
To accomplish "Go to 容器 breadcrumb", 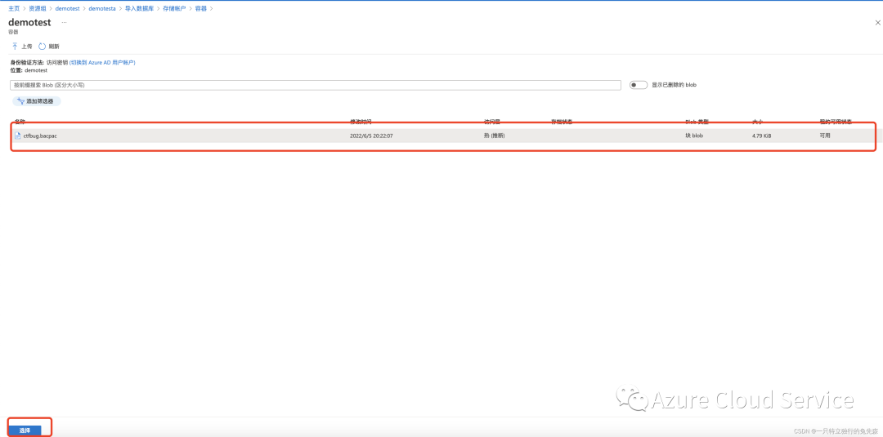I will [x=200, y=8].
